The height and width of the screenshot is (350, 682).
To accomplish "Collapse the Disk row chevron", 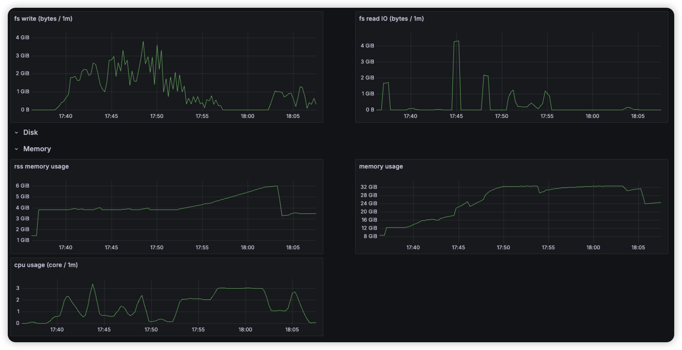I will coord(16,133).
